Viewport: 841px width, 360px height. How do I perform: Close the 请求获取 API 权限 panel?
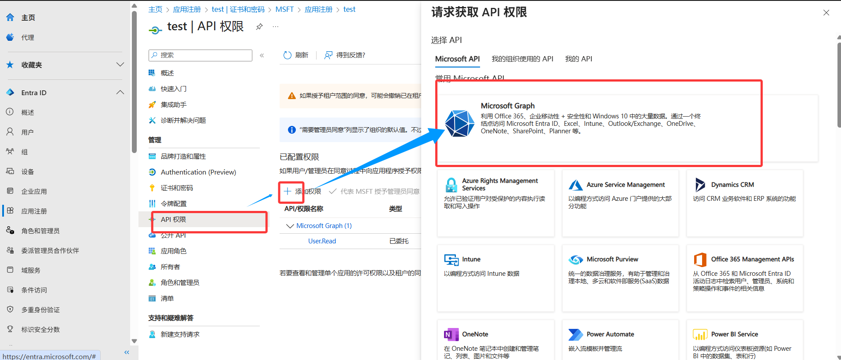pos(826,13)
